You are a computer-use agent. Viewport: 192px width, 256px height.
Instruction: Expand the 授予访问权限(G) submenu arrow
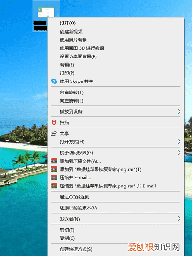coord(179,152)
